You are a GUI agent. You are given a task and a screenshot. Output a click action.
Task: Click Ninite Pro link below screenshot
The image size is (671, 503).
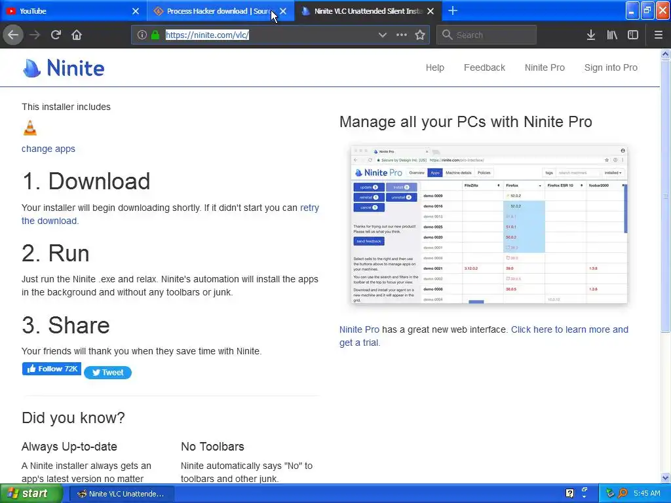coord(359,330)
